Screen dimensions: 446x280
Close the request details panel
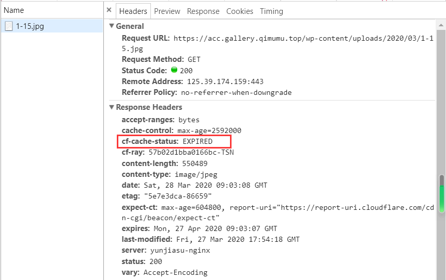coord(109,10)
